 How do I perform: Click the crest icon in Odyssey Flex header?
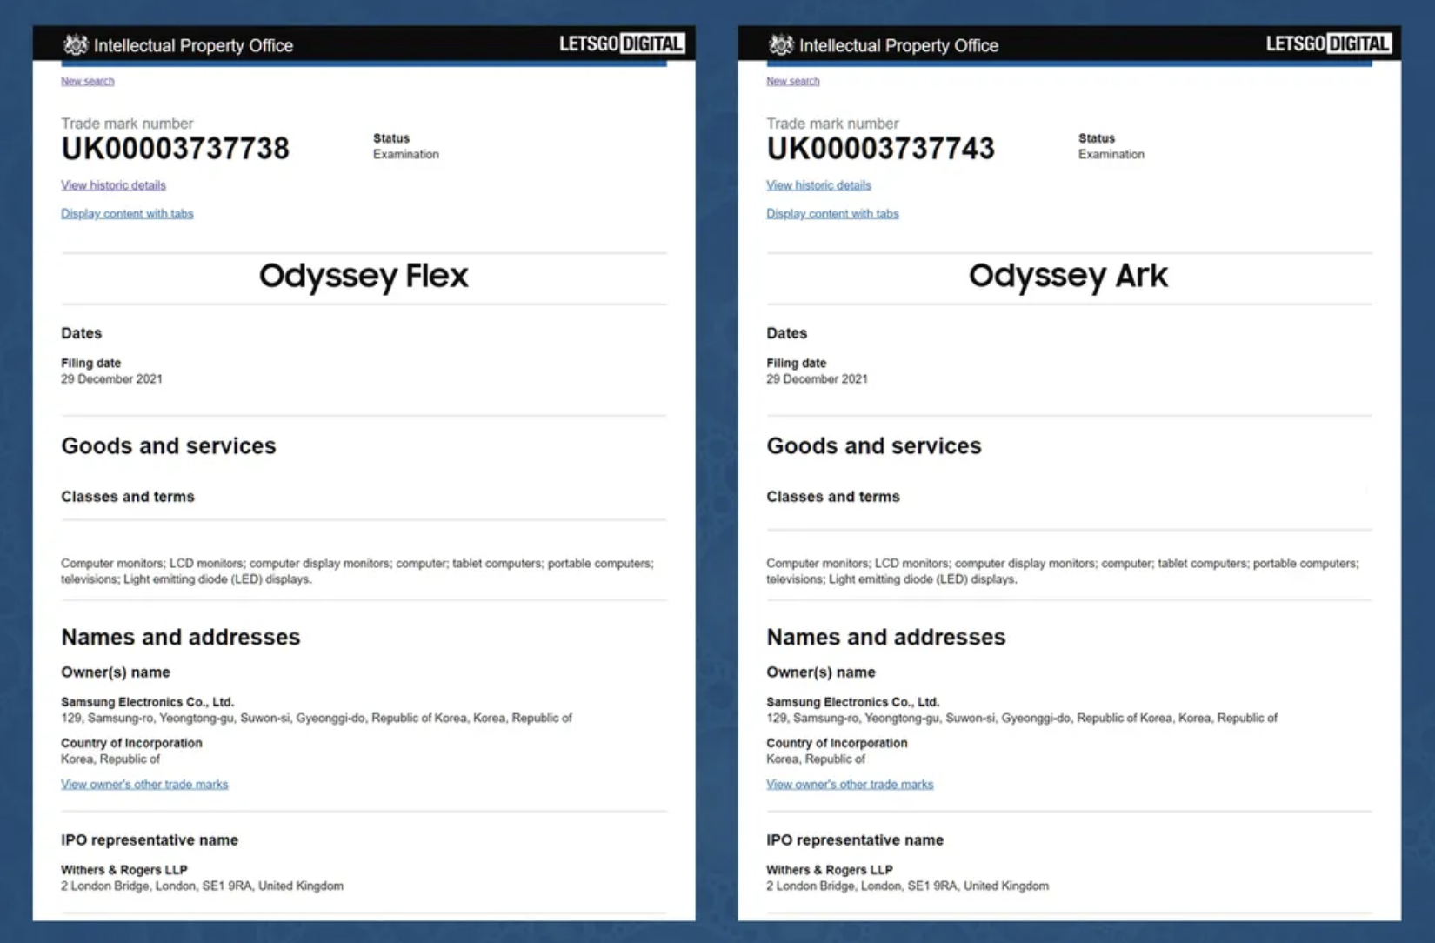coord(76,44)
